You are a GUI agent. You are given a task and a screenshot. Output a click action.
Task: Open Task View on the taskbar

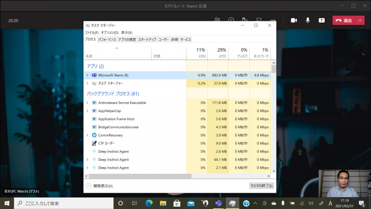pos(134,203)
